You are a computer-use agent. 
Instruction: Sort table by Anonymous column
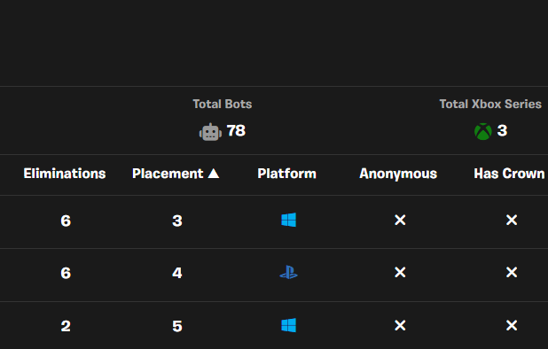coord(398,174)
